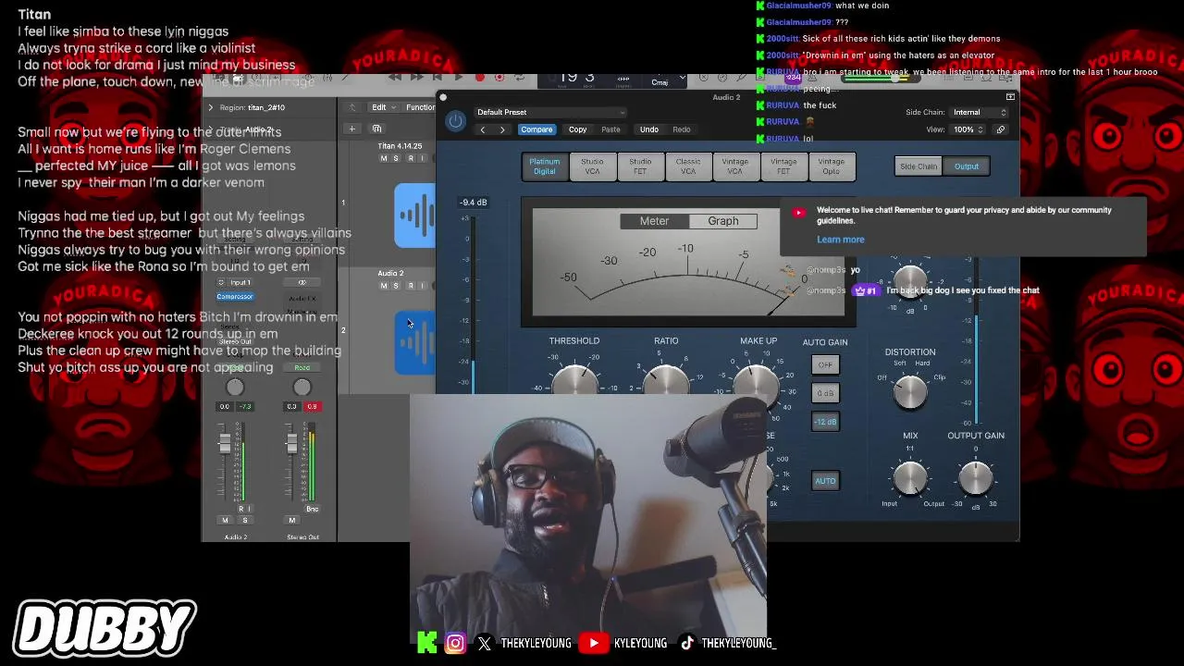
Task: Click the plugin window expand icon at top-right
Action: [1010, 96]
